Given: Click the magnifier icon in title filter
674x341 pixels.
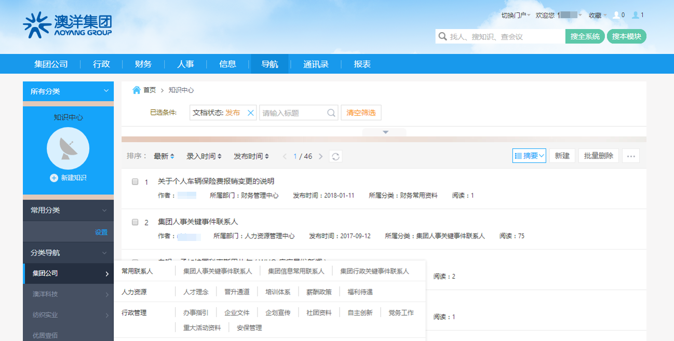Looking at the screenshot, I should pyautogui.click(x=331, y=113).
